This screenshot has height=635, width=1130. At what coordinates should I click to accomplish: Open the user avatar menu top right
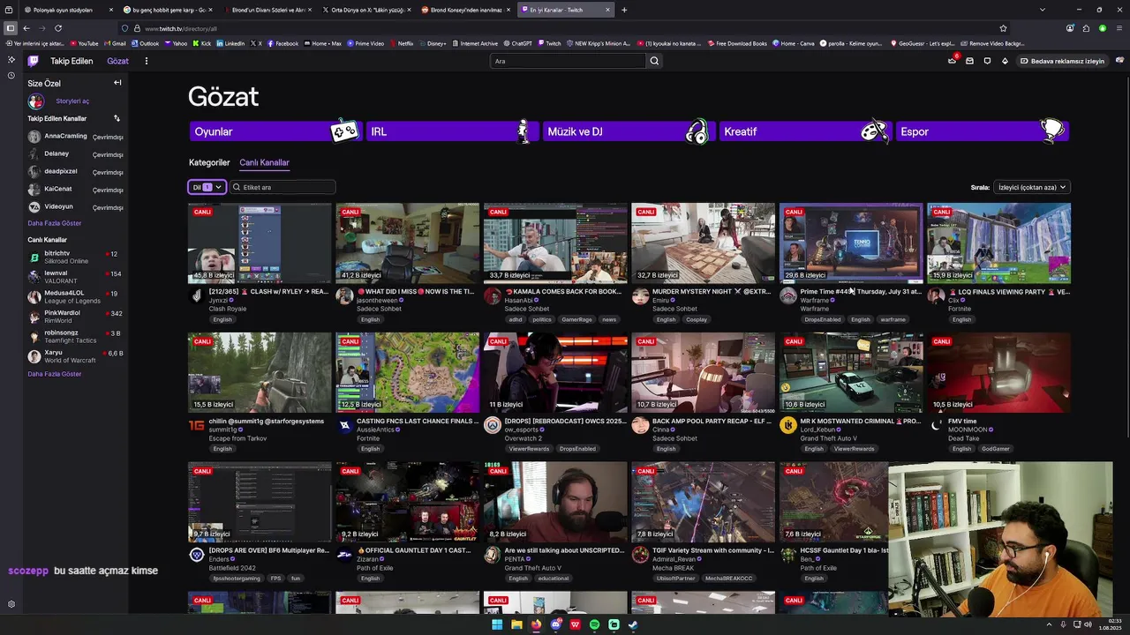click(1119, 61)
